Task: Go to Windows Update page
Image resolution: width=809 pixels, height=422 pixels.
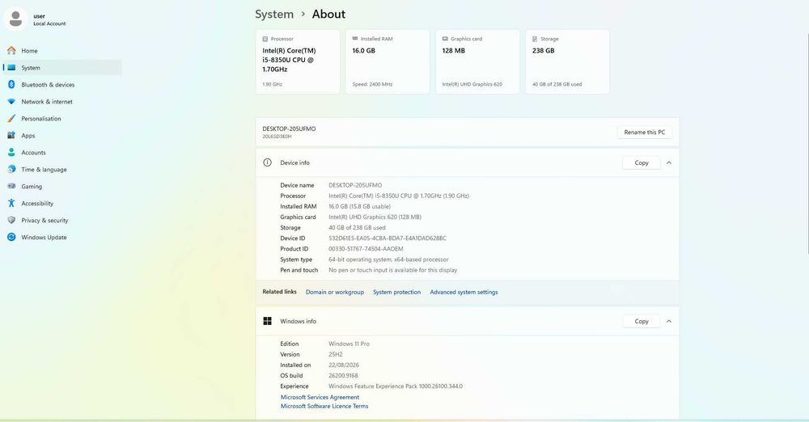Action: point(62,238)
